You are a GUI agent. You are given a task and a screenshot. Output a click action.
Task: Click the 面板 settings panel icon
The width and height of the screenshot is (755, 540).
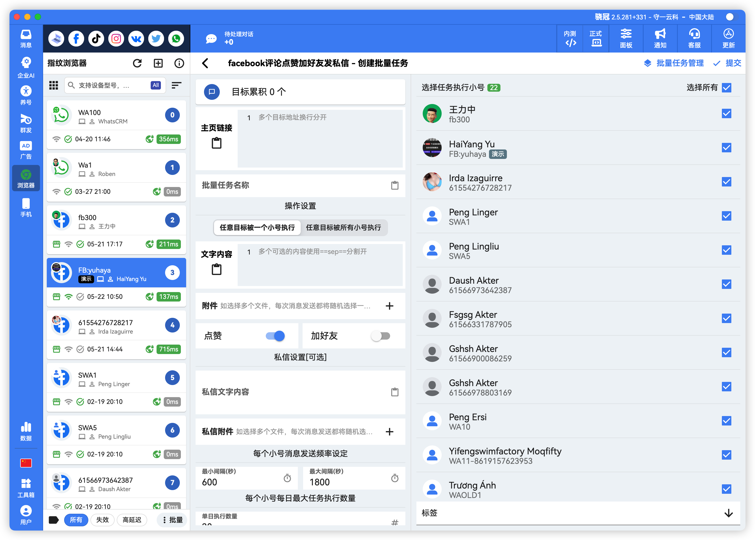[626, 38]
